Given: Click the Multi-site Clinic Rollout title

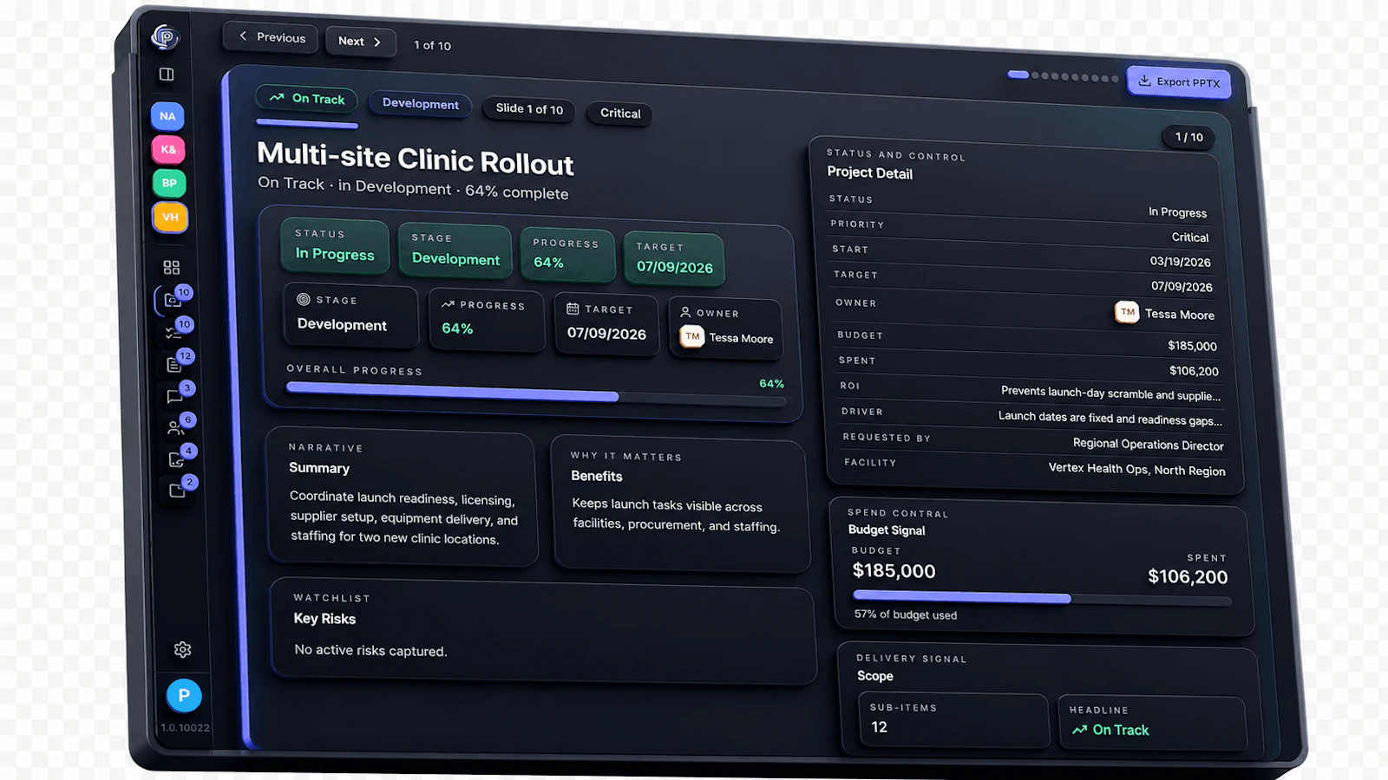Looking at the screenshot, I should tap(416, 159).
